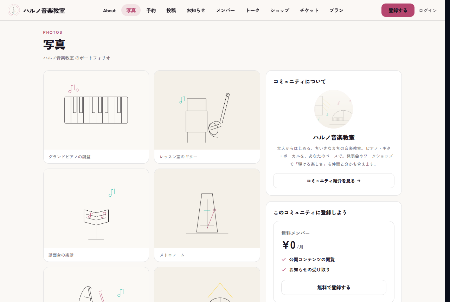Click the ハルノ音楽教室 logo icon

14,10
